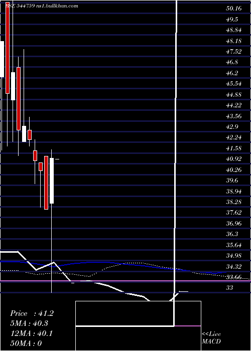Click the 50.16 price axis label
Screen dimensions: 251x351
click(234, 9)
